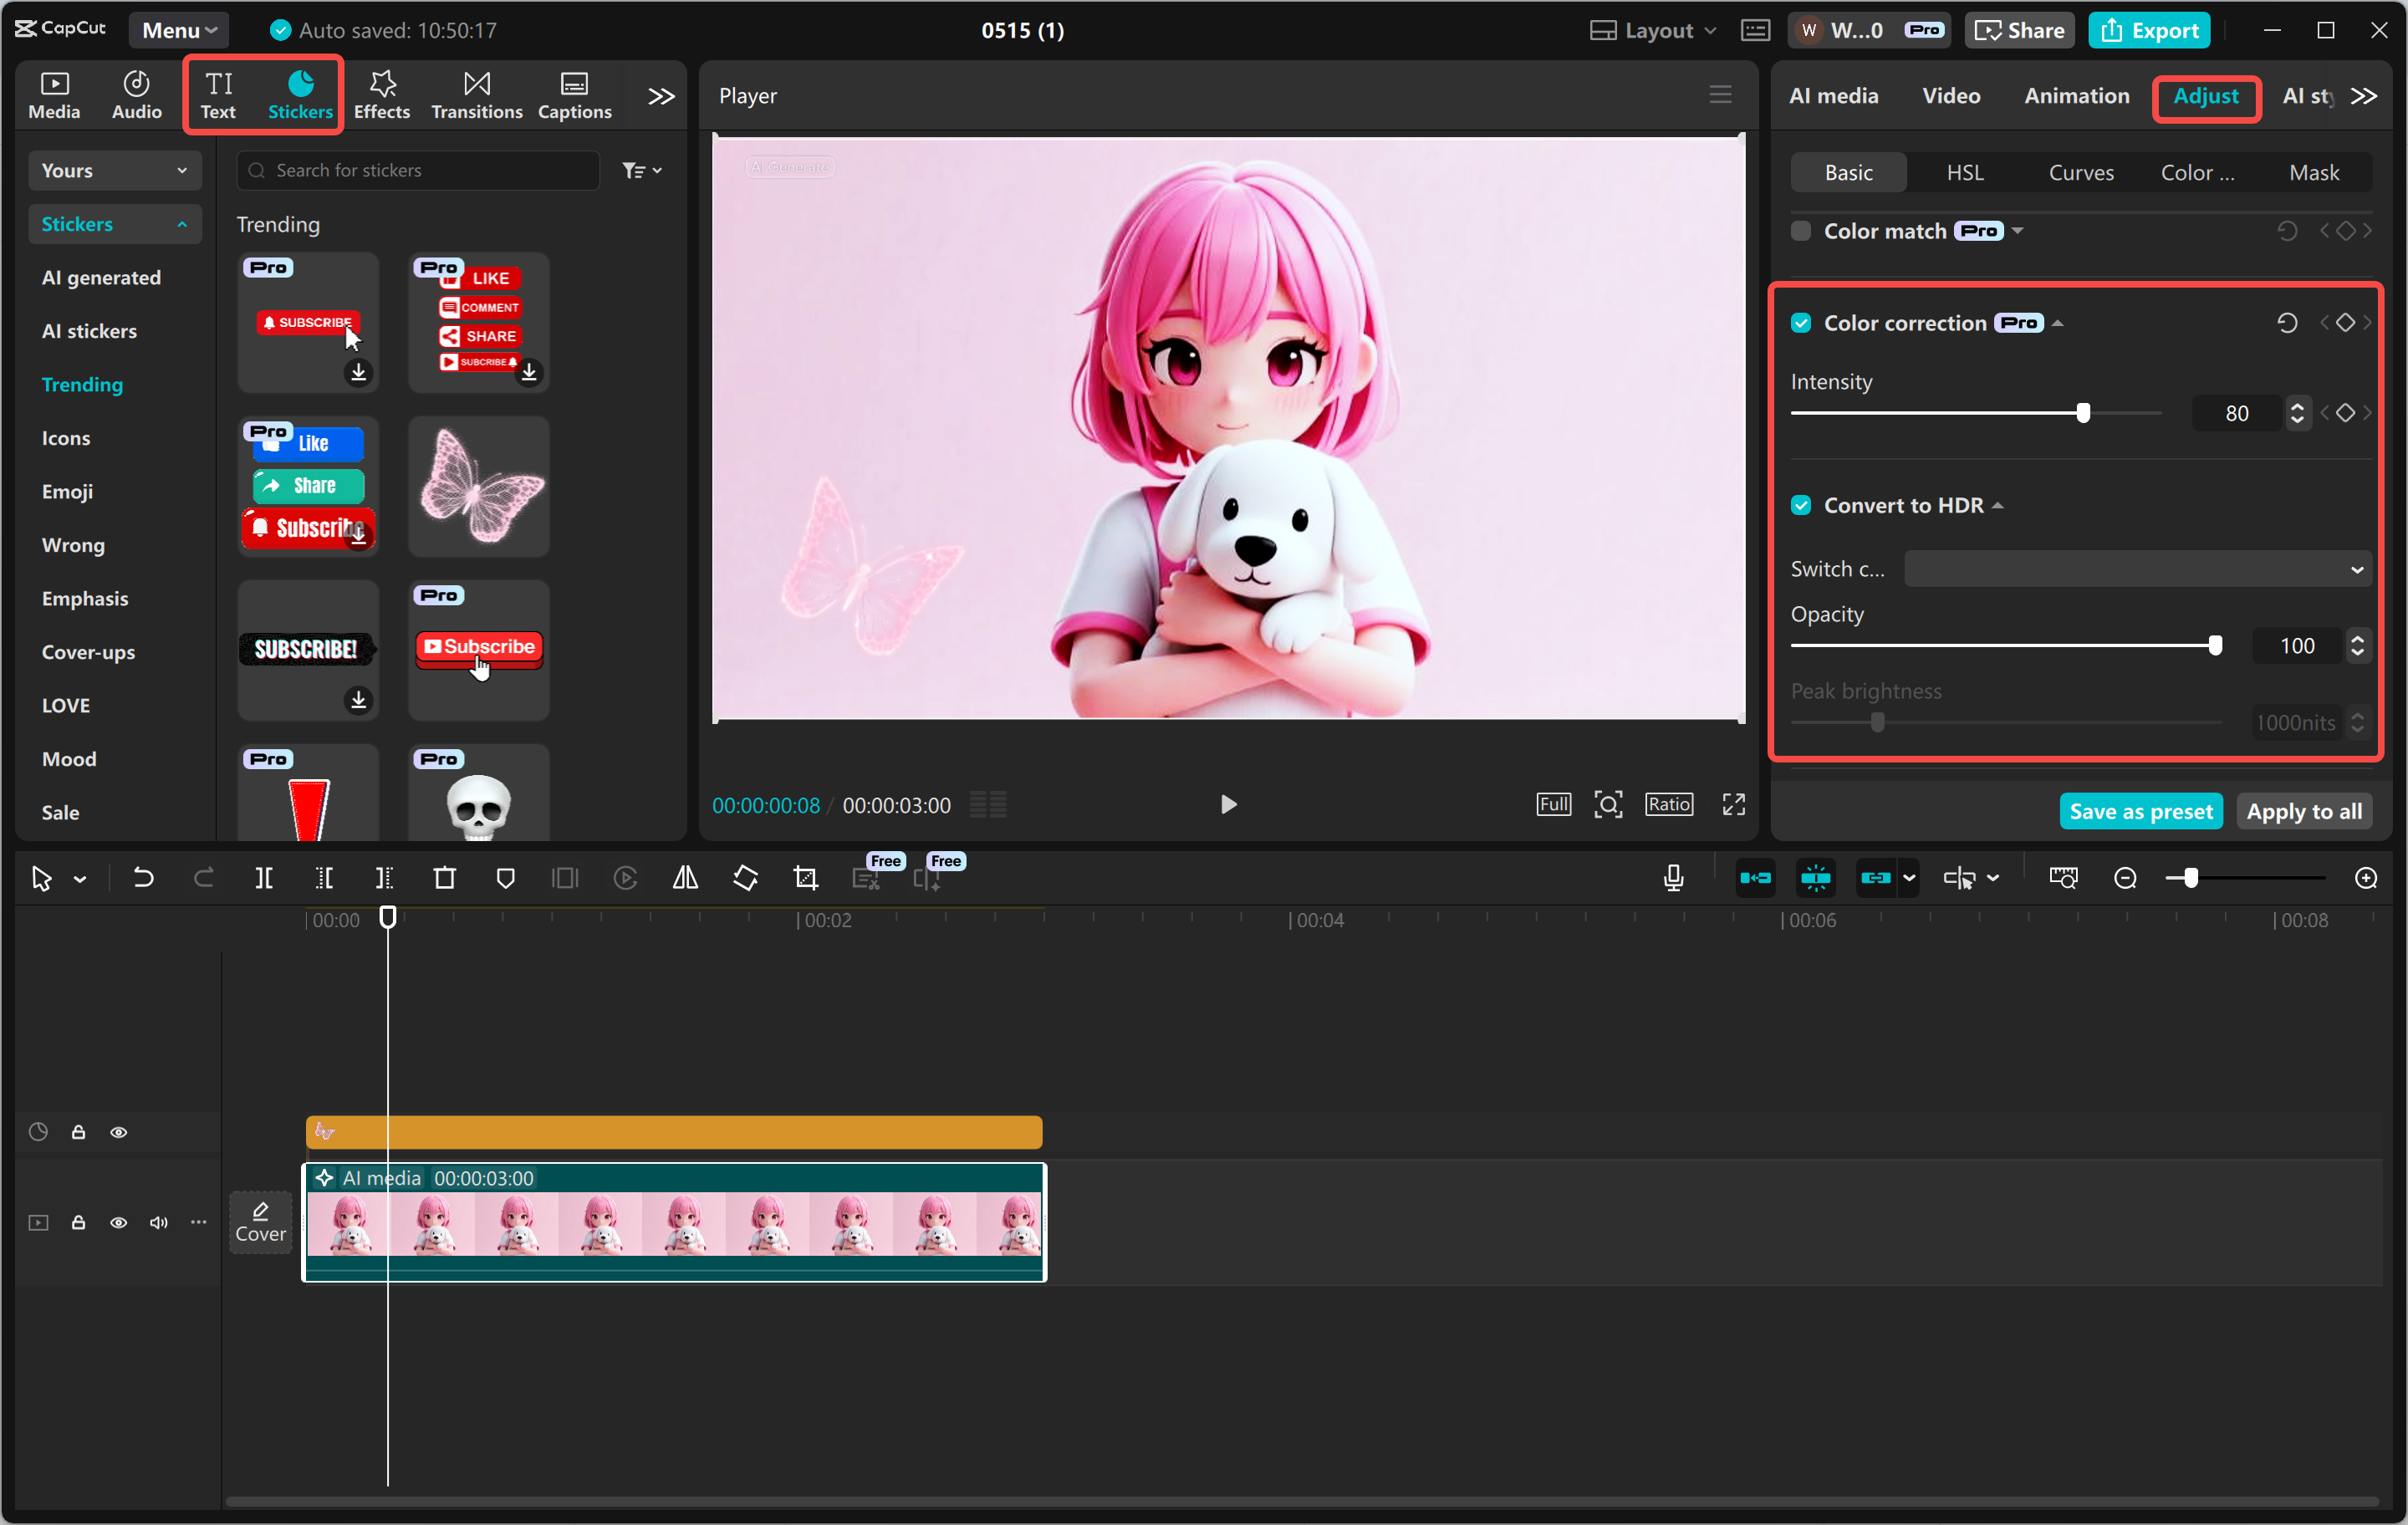
Task: Add keyframe for Intensity
Action: (x=2346, y=413)
